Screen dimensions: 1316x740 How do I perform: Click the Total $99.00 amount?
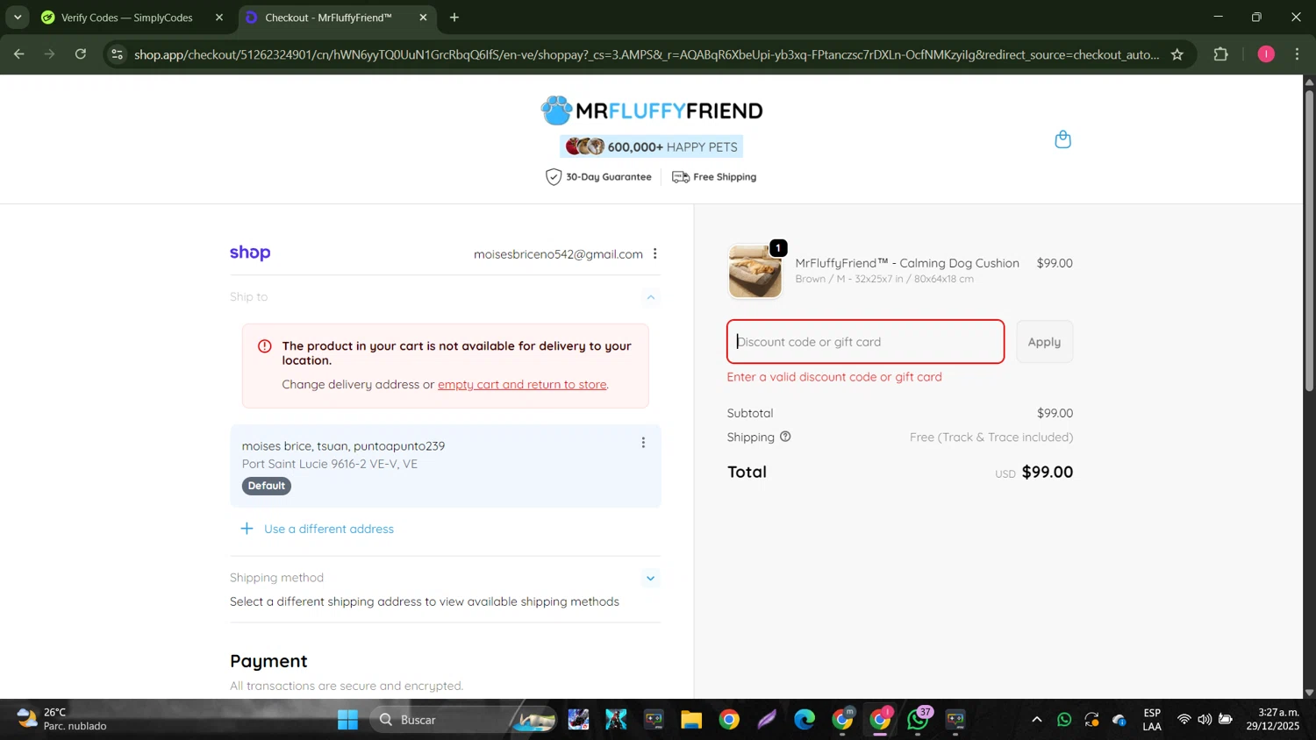[1048, 472]
